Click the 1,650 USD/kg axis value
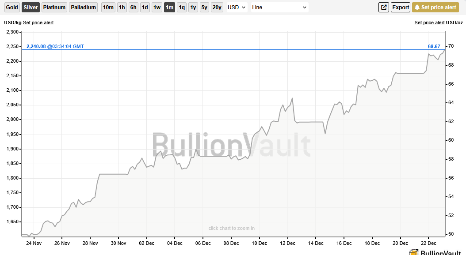The image size is (466, 255). click(12, 222)
